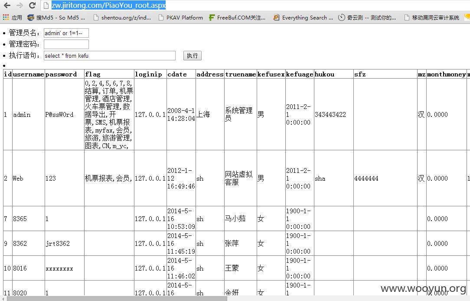Click the cdate cell '2008-4-1 14:28:04'
Viewport: 470px width, 301px height.
[x=181, y=115]
